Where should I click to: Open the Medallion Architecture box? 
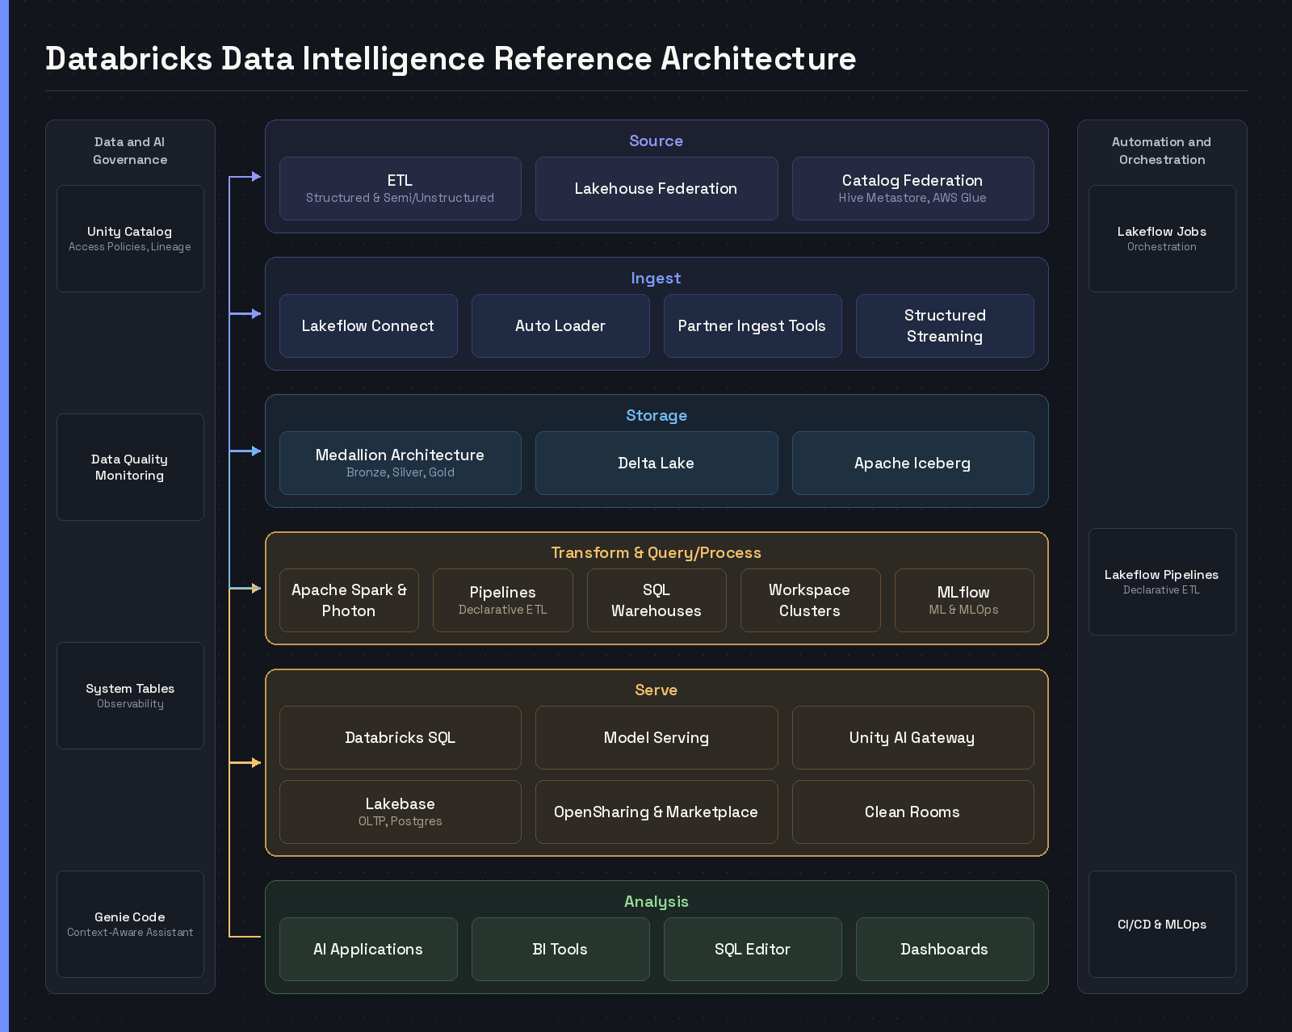pos(400,463)
